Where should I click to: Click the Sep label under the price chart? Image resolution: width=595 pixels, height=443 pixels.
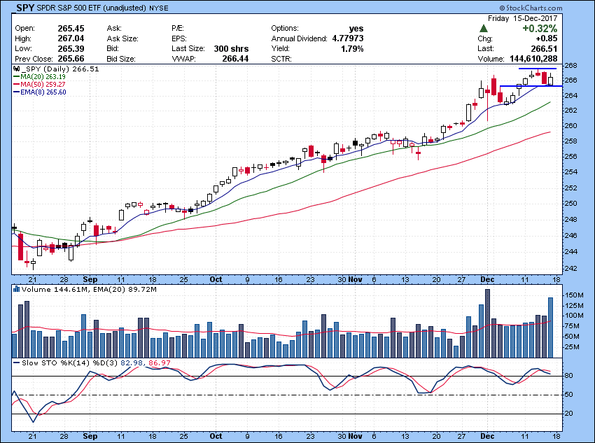[90, 279]
